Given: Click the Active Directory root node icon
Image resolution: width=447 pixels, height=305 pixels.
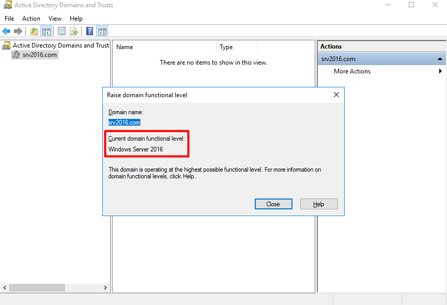Looking at the screenshot, I should click(x=6, y=45).
